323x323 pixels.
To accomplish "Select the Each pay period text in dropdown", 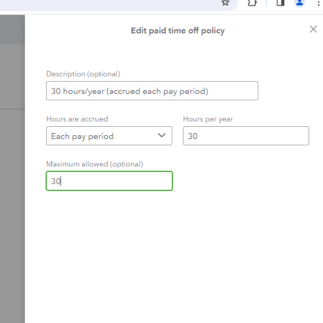I will click(x=82, y=136).
